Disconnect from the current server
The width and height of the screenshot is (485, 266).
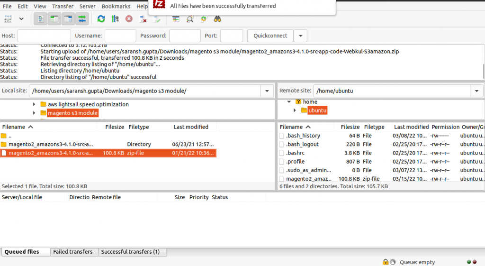click(x=143, y=19)
